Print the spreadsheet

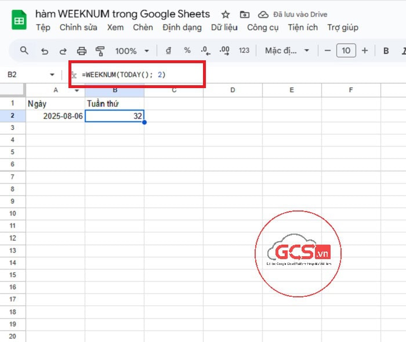pos(82,51)
